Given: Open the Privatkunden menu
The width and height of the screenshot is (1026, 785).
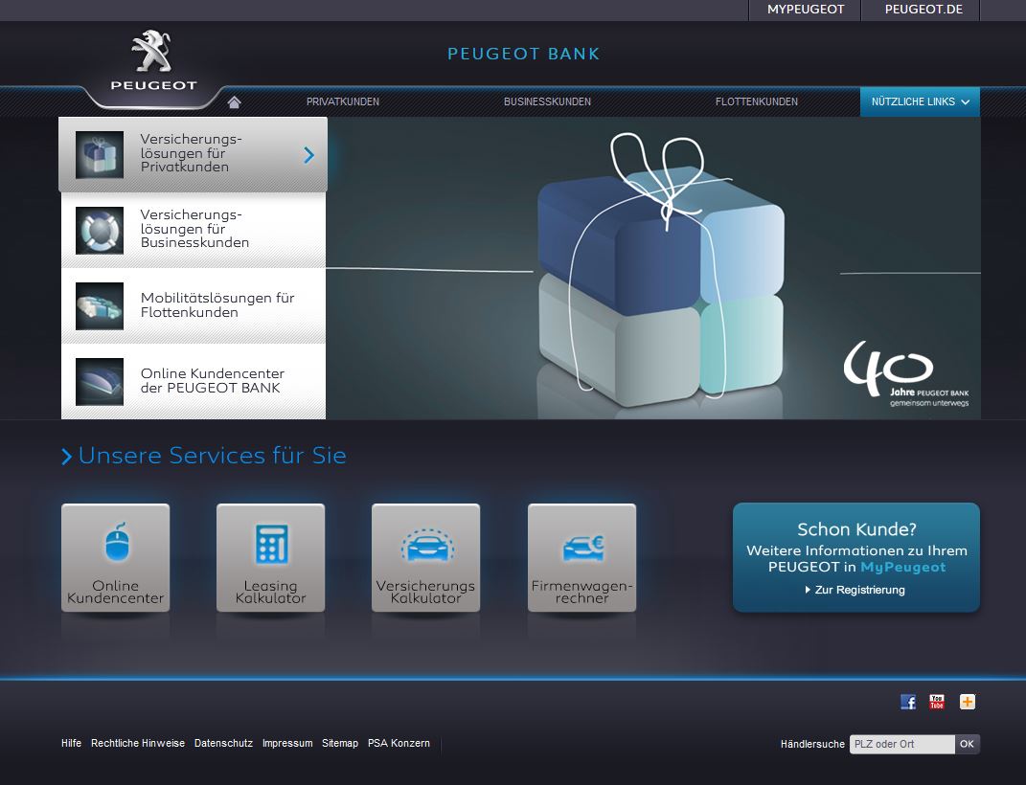Looking at the screenshot, I should (x=343, y=102).
